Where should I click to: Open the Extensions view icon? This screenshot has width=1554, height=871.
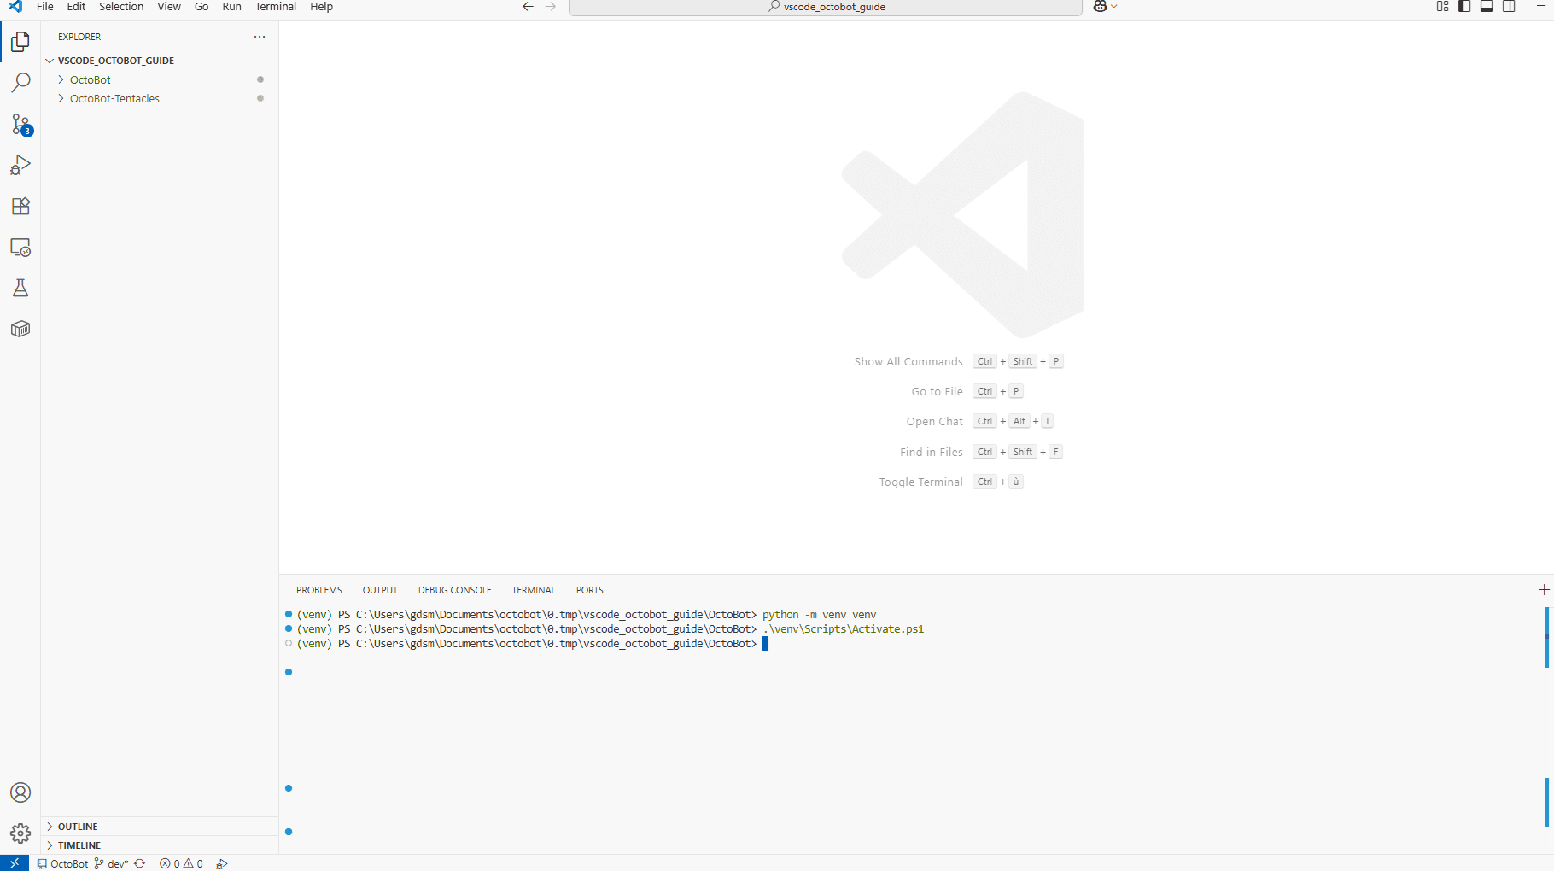20,206
